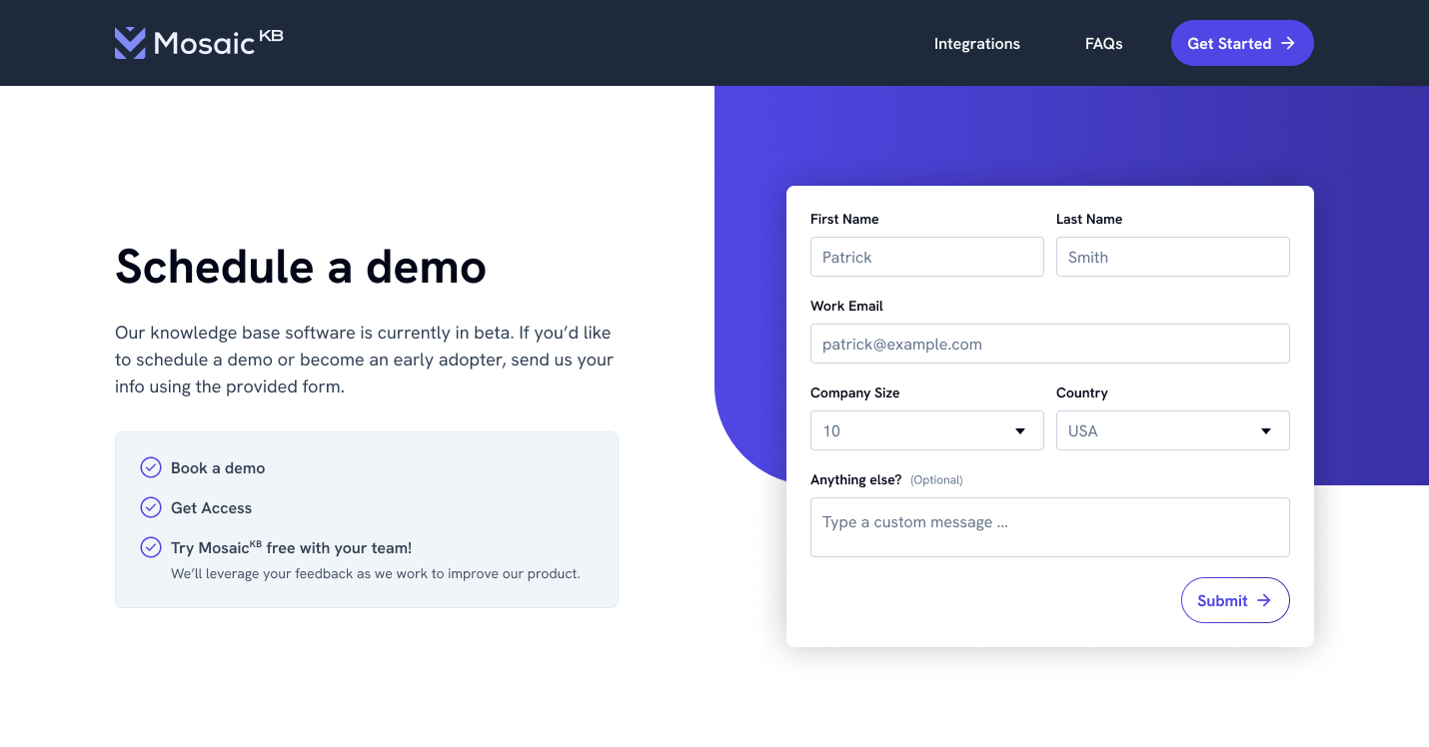Image resolution: width=1429 pixels, height=747 pixels.
Task: Click the arrow icon in Get Started
Action: pos(1288,43)
